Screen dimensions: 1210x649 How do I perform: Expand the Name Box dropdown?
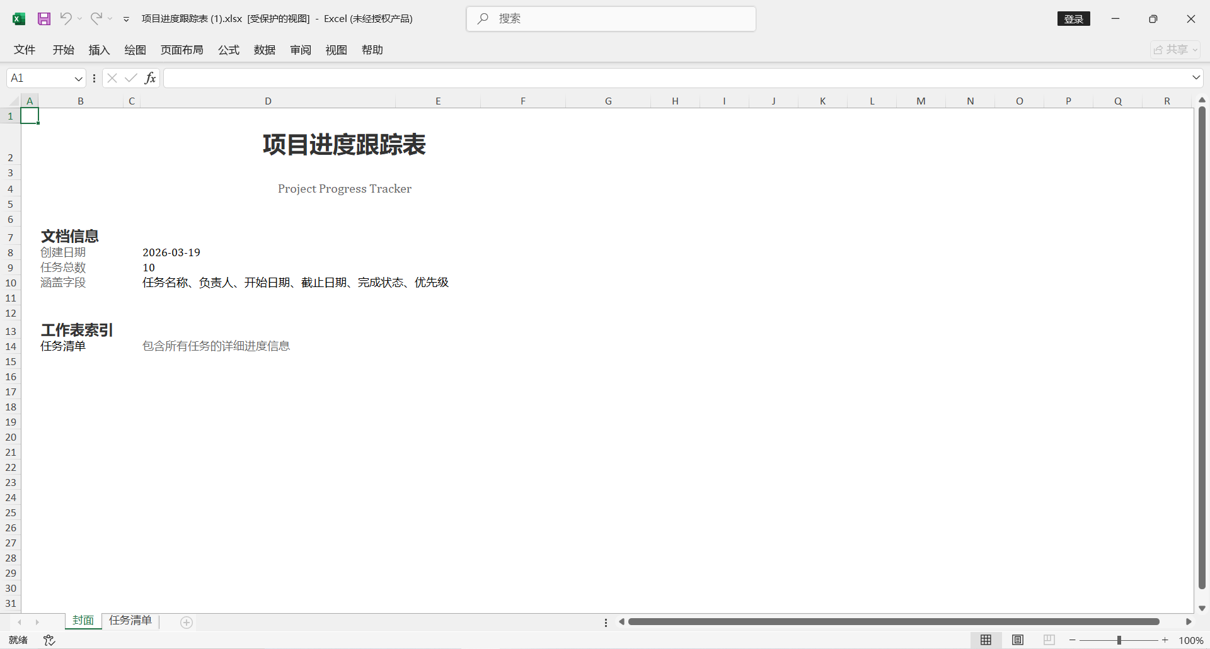78,79
